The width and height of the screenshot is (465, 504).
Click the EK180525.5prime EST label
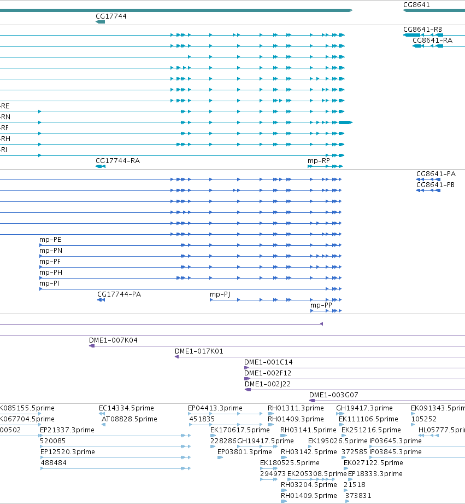click(x=290, y=462)
